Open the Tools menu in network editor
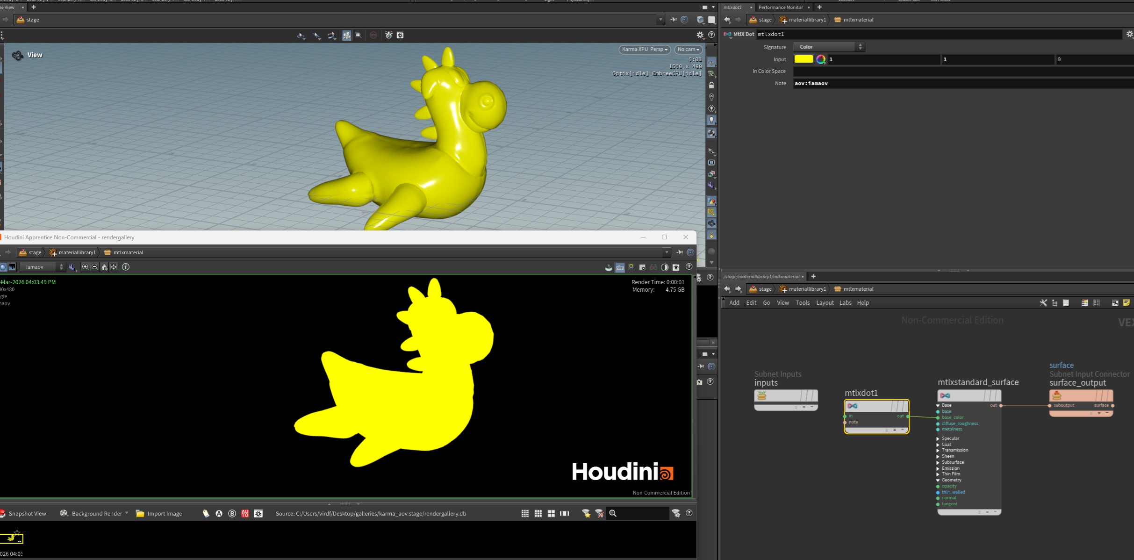This screenshot has height=560, width=1134. [x=802, y=303]
